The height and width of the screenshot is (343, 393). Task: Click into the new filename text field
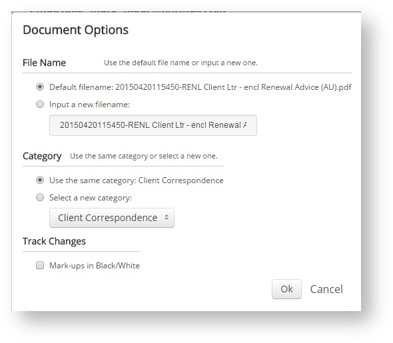[x=153, y=125]
